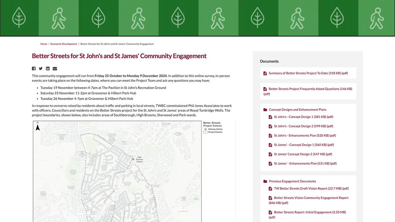Share the page on Facebook

34,68
